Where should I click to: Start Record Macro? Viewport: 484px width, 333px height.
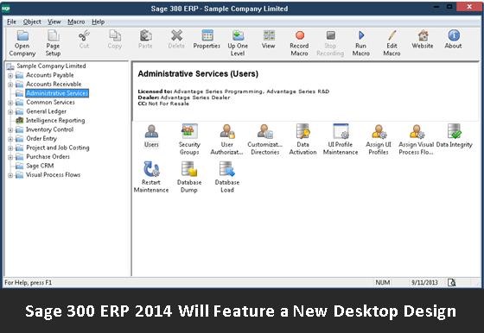point(299,43)
